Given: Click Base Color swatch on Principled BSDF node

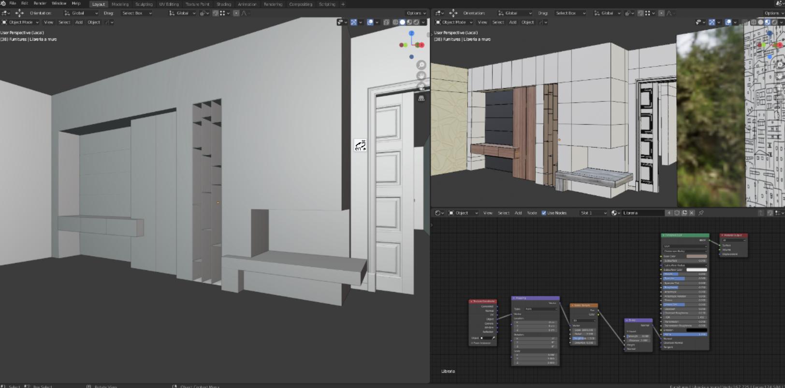Looking at the screenshot, I should click(696, 256).
